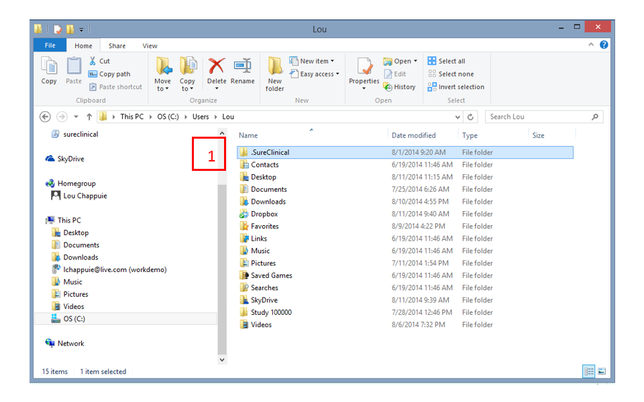644x402 pixels.
Task: Select Lou Chappuie under Homegroup
Action: coord(85,196)
